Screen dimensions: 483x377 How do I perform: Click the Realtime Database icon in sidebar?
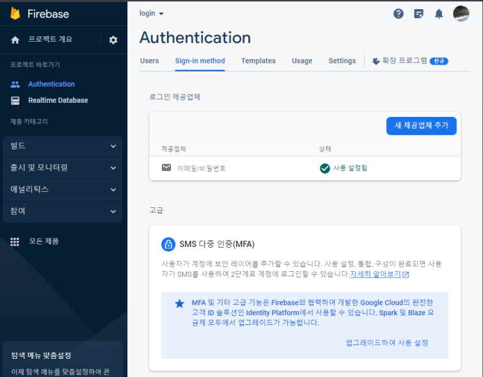click(x=15, y=100)
